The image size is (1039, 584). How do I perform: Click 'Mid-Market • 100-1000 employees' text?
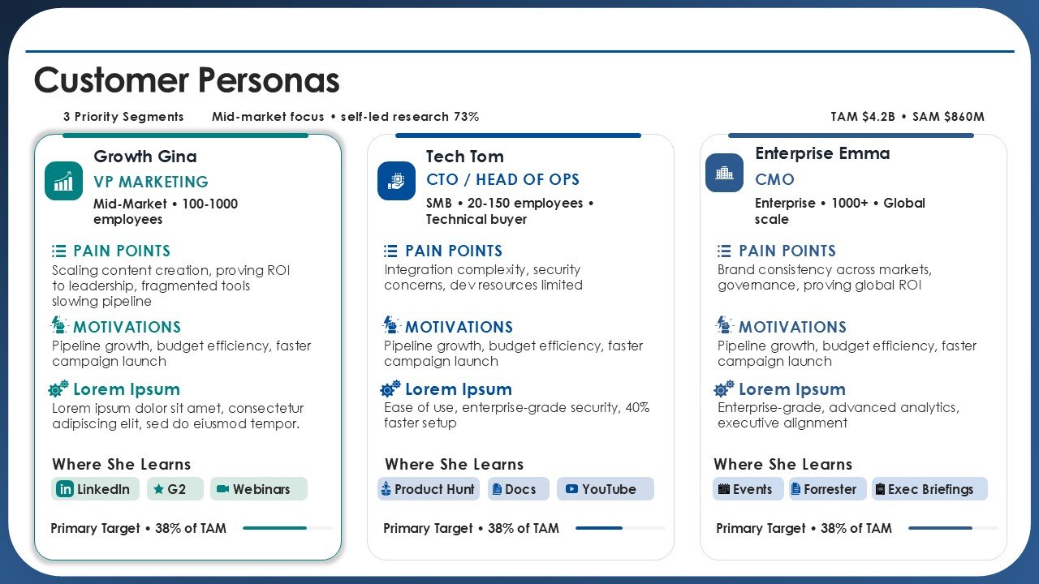point(166,212)
